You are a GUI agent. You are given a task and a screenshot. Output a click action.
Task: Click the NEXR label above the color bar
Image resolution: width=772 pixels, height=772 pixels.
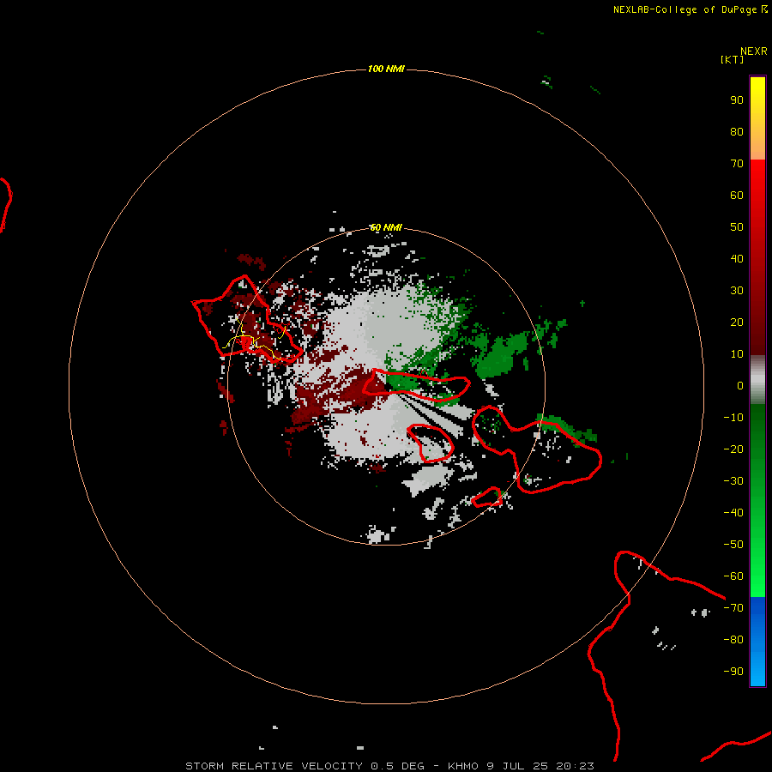[754, 51]
